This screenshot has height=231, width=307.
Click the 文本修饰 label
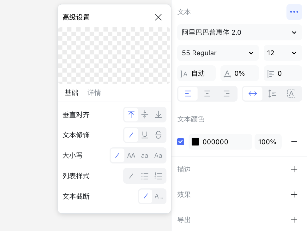[x=76, y=135]
